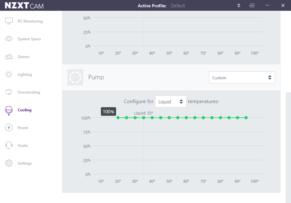Go to the Lighting section label

pos(25,75)
